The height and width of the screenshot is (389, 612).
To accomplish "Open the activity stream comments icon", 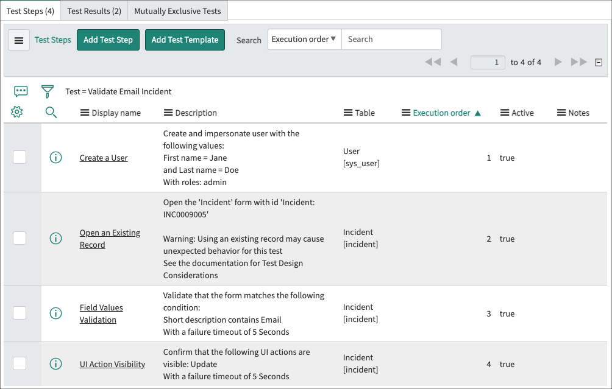I will (x=21, y=90).
